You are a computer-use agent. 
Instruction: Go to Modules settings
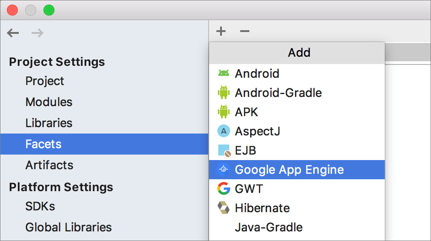coord(49,102)
